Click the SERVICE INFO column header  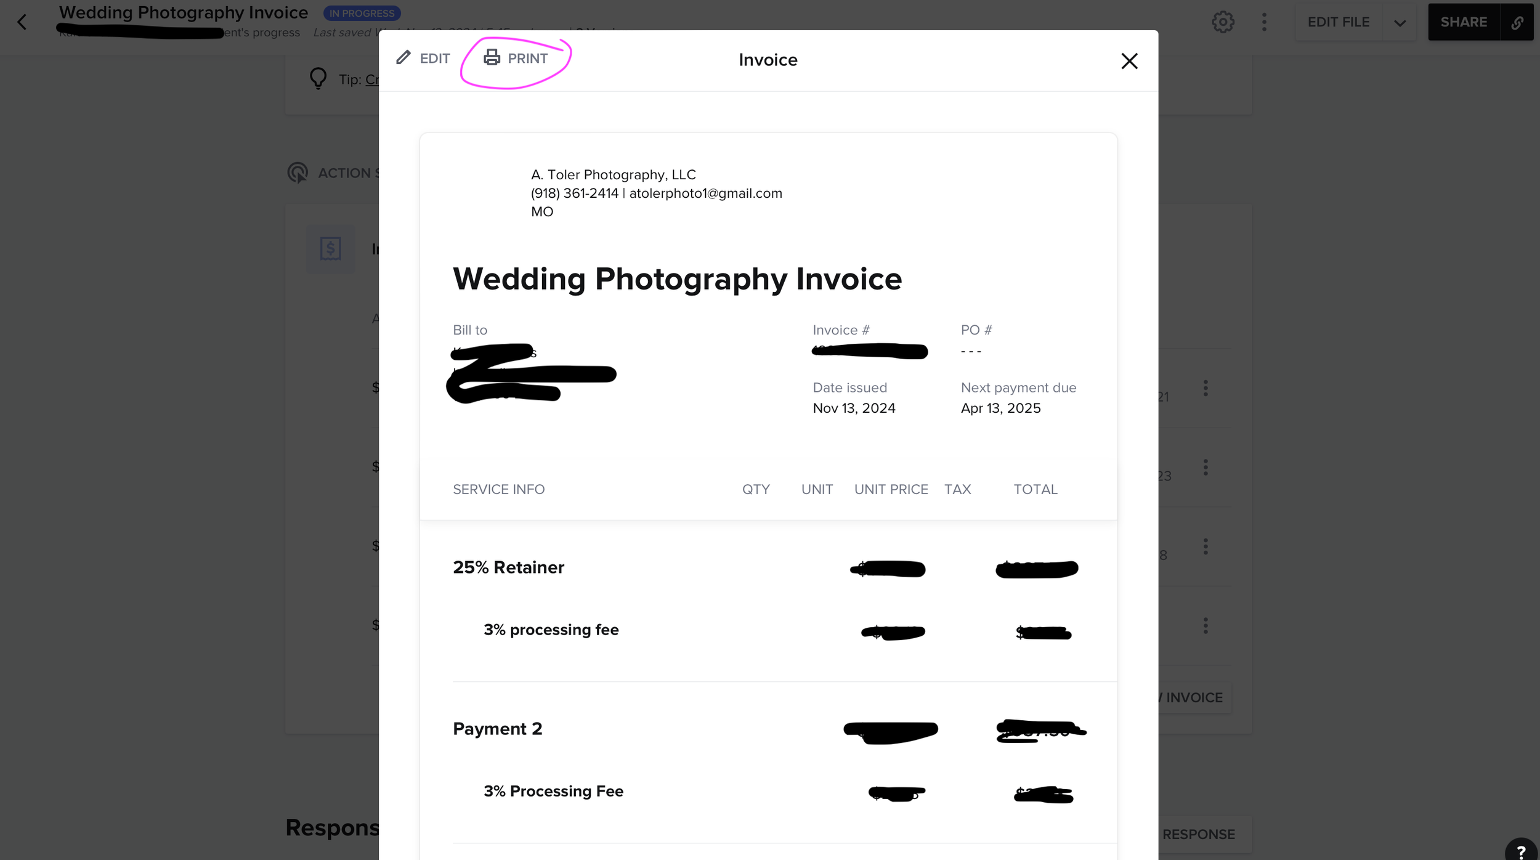coord(499,490)
